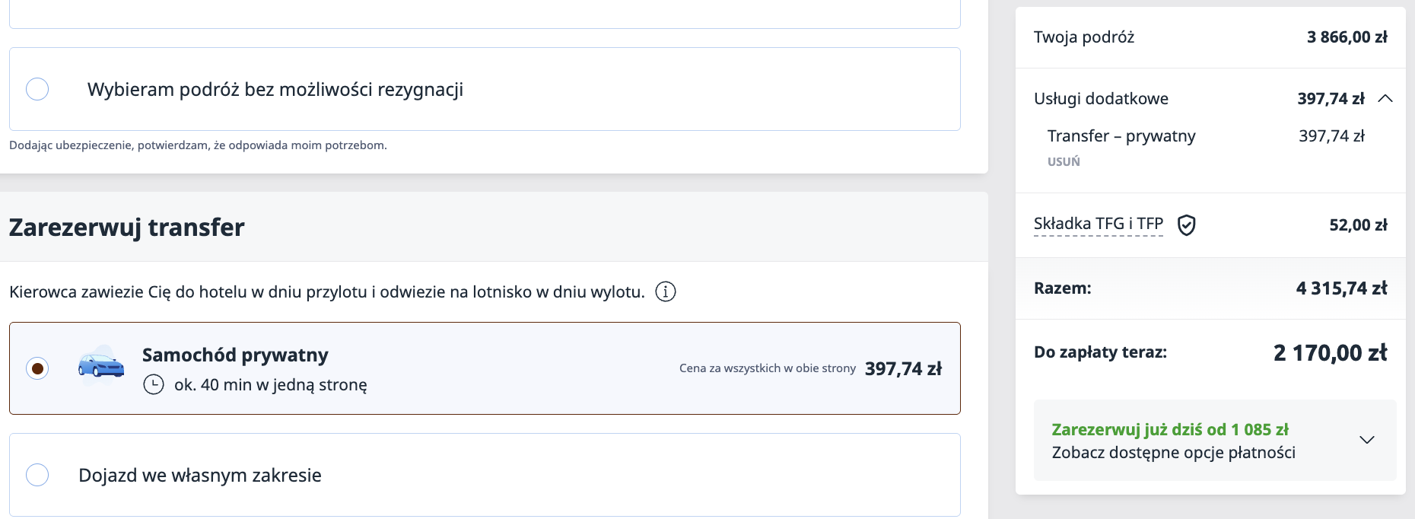This screenshot has height=519, width=1415.
Task: Click the clock icon by travel time
Action: coord(154,384)
